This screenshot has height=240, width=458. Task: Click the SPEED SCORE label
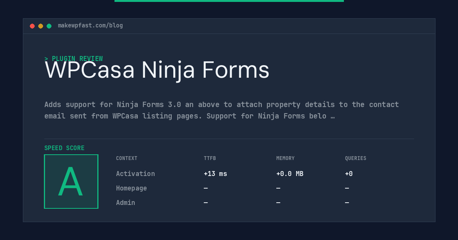click(65, 148)
